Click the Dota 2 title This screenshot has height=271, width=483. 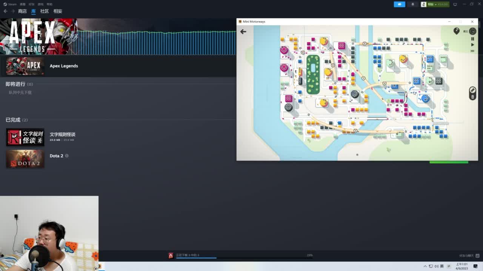pos(56,156)
